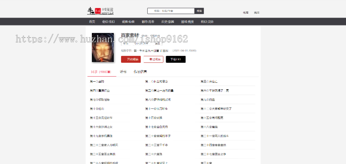Open the 书库 library link
346x164 pixels.
coord(245,13)
